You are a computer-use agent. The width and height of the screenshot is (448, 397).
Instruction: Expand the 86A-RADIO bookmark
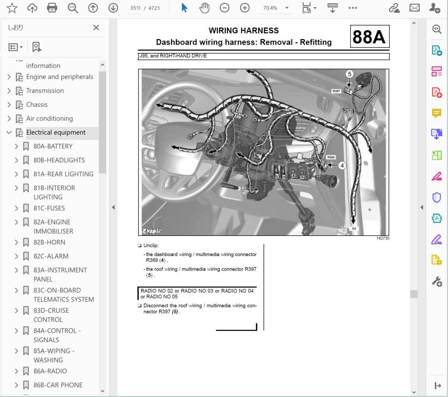click(x=16, y=371)
